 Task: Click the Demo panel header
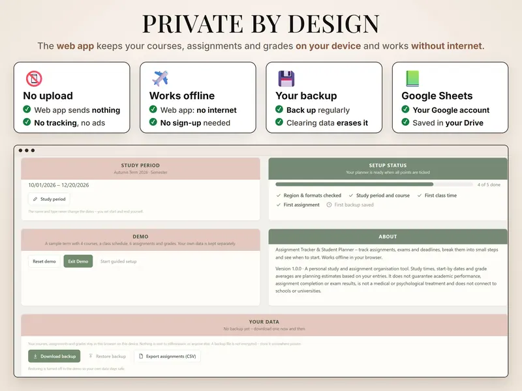pyautogui.click(x=140, y=240)
